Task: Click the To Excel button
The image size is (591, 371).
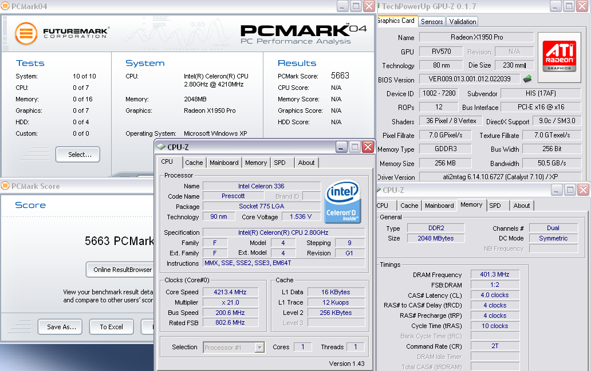Action: pyautogui.click(x=111, y=327)
